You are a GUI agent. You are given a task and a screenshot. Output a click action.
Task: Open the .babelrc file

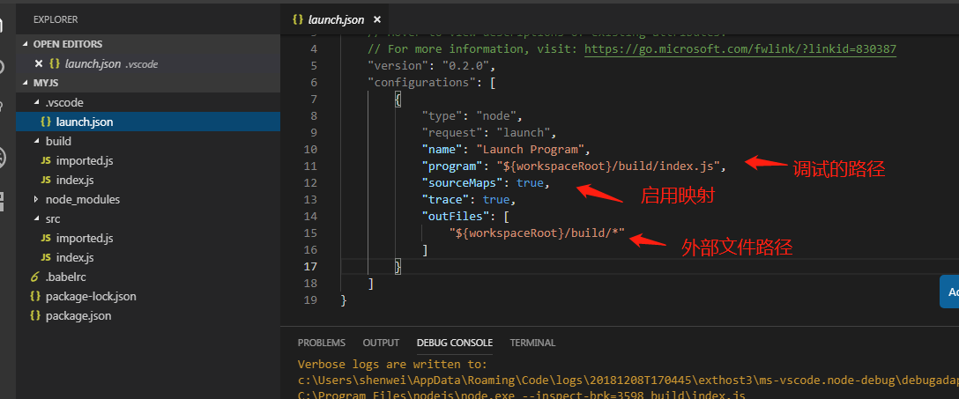click(x=148, y=277)
